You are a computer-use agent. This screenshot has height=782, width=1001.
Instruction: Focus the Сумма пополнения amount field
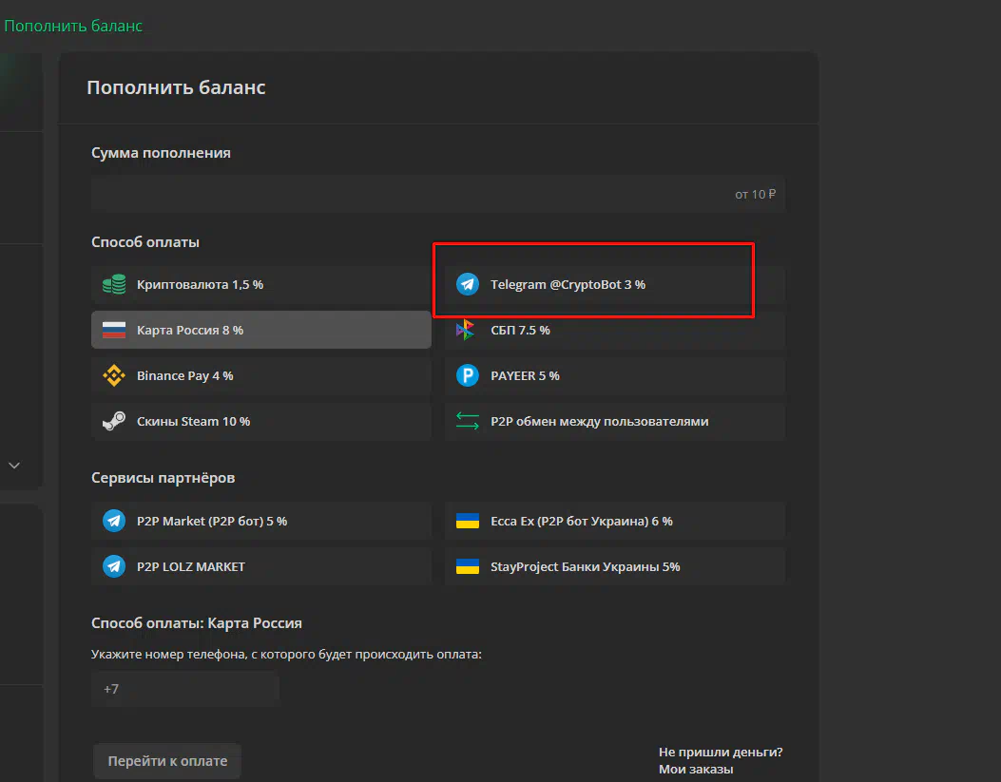pos(438,194)
